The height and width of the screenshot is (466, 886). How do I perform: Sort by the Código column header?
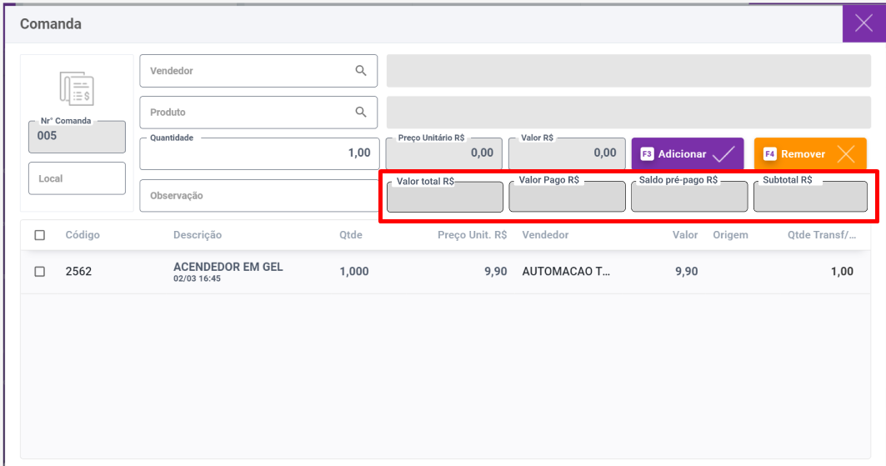pyautogui.click(x=83, y=235)
